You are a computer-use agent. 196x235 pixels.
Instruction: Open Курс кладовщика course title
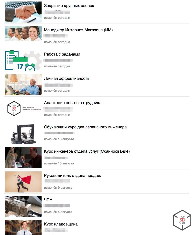61,224
